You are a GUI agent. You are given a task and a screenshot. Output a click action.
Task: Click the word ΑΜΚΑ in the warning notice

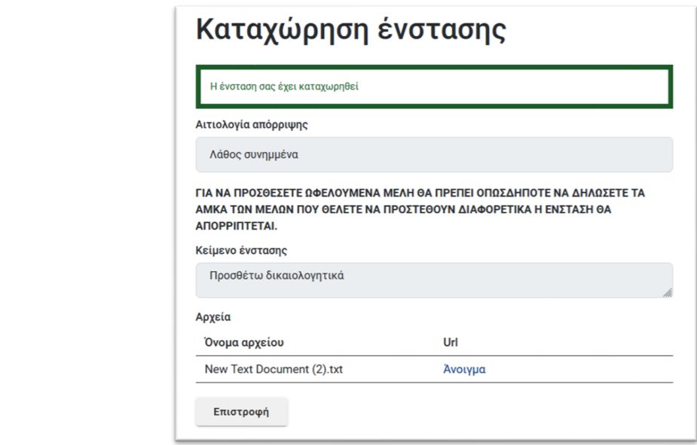tap(210, 209)
